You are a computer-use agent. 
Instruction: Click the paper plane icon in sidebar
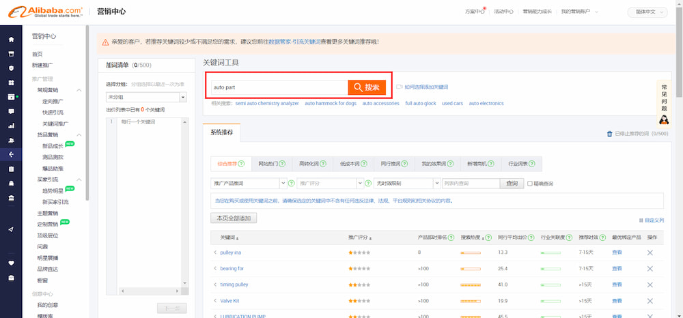[x=12, y=229]
